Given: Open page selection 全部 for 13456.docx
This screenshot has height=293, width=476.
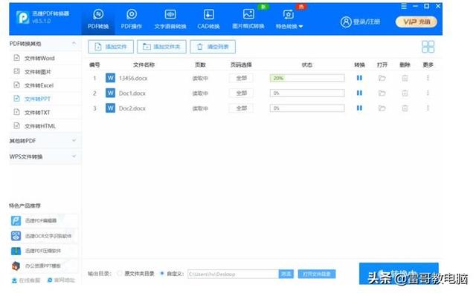Looking at the screenshot, I should coord(241,78).
